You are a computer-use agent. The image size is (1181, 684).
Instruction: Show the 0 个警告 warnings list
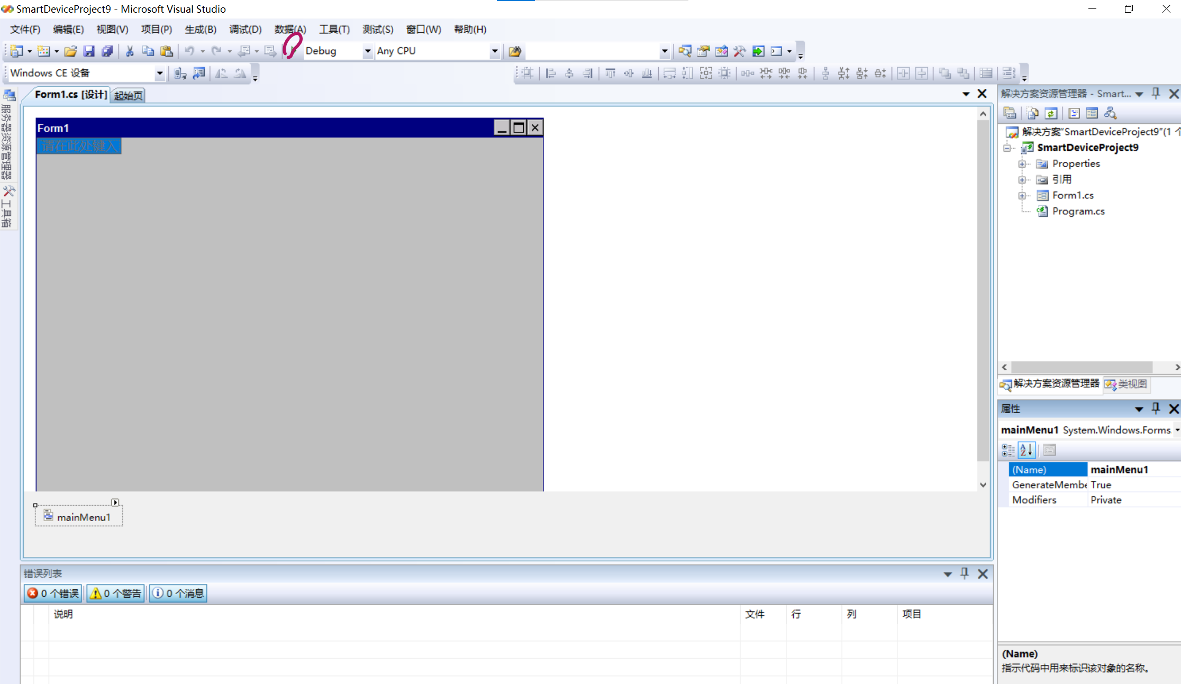115,593
